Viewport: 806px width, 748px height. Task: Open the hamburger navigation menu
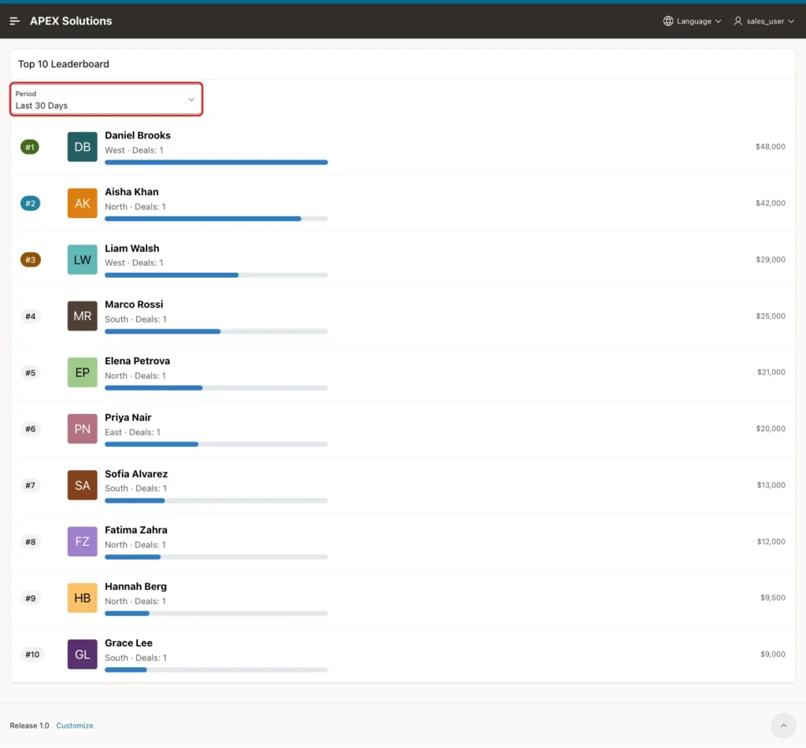pos(14,21)
